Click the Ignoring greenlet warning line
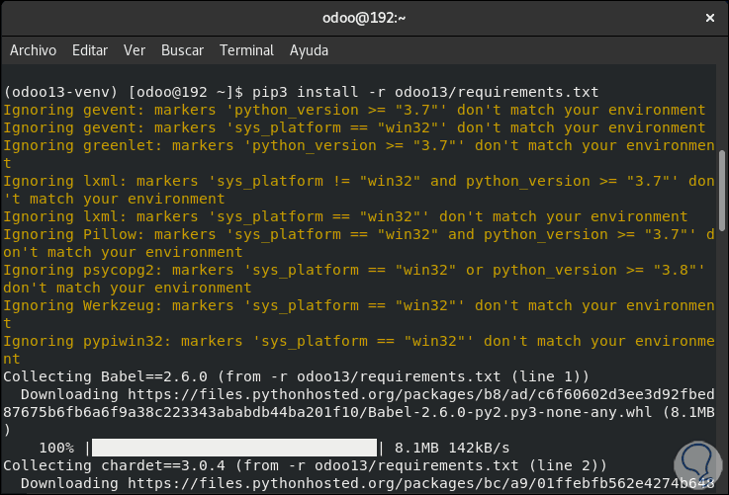The height and width of the screenshot is (495, 729). coord(356,145)
